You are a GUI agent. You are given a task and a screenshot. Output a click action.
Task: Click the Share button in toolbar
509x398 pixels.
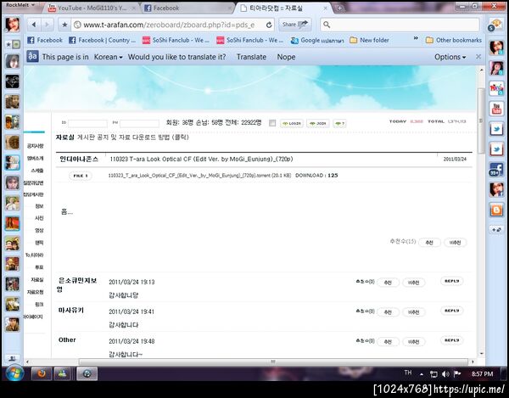pos(294,25)
